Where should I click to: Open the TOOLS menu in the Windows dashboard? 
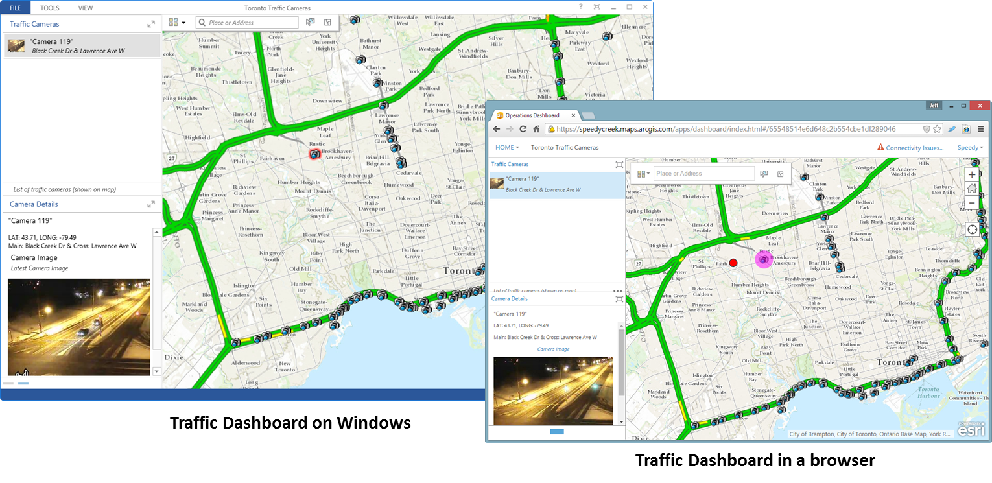click(x=50, y=8)
